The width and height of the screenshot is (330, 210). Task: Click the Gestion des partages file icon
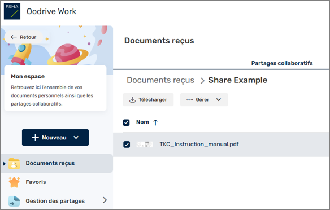14,201
